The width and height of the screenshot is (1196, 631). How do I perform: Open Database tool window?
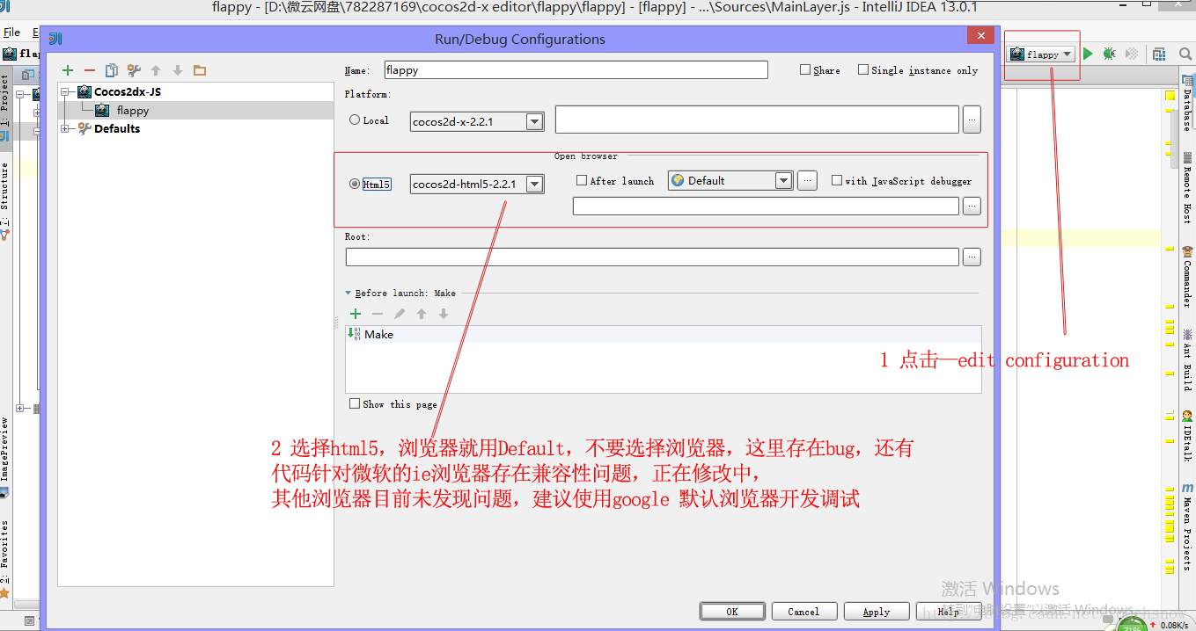point(1186,104)
